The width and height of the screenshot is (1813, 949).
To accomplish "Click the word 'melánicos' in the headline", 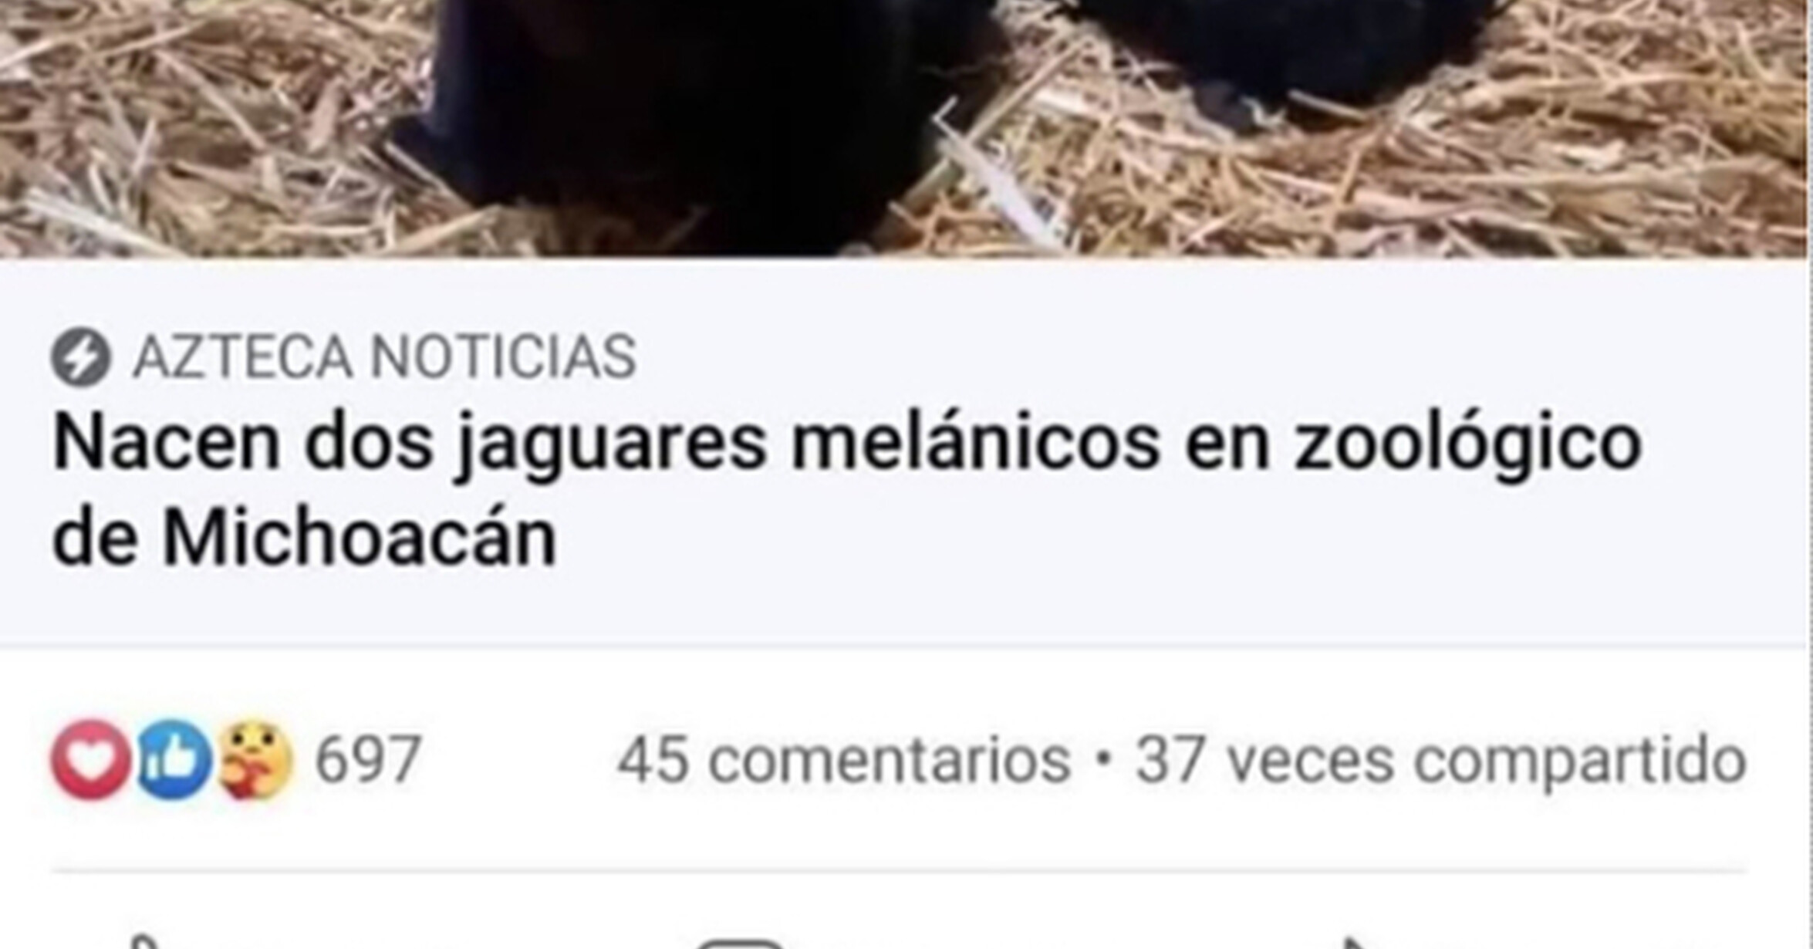I will pyautogui.click(x=975, y=442).
